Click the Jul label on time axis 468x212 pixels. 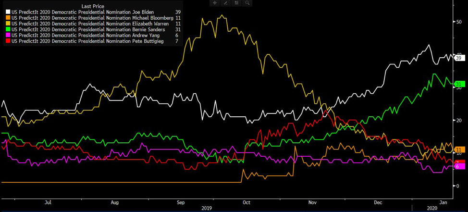(48, 202)
